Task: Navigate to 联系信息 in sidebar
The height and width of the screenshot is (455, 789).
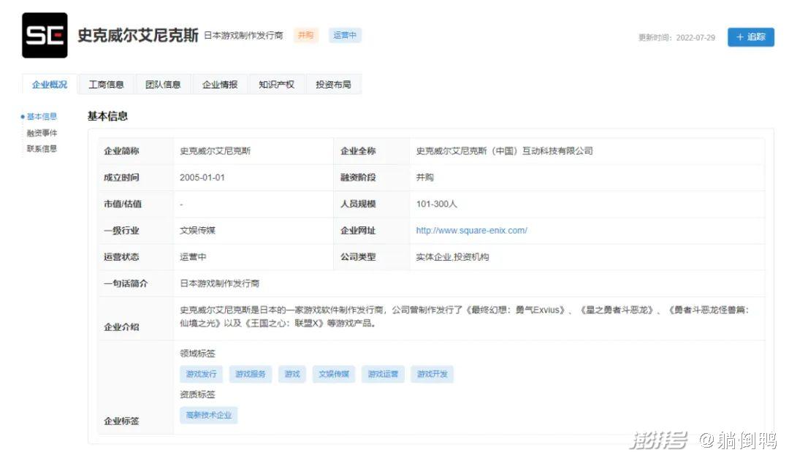Action: [x=42, y=149]
